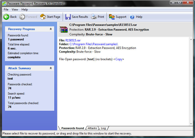Click the Save Results toolbar label
Screen dimensions: 195x138
pyautogui.click(x=80, y=17)
